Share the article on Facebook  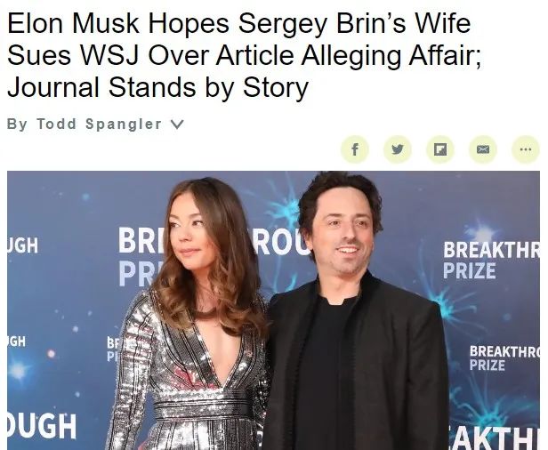pos(355,149)
